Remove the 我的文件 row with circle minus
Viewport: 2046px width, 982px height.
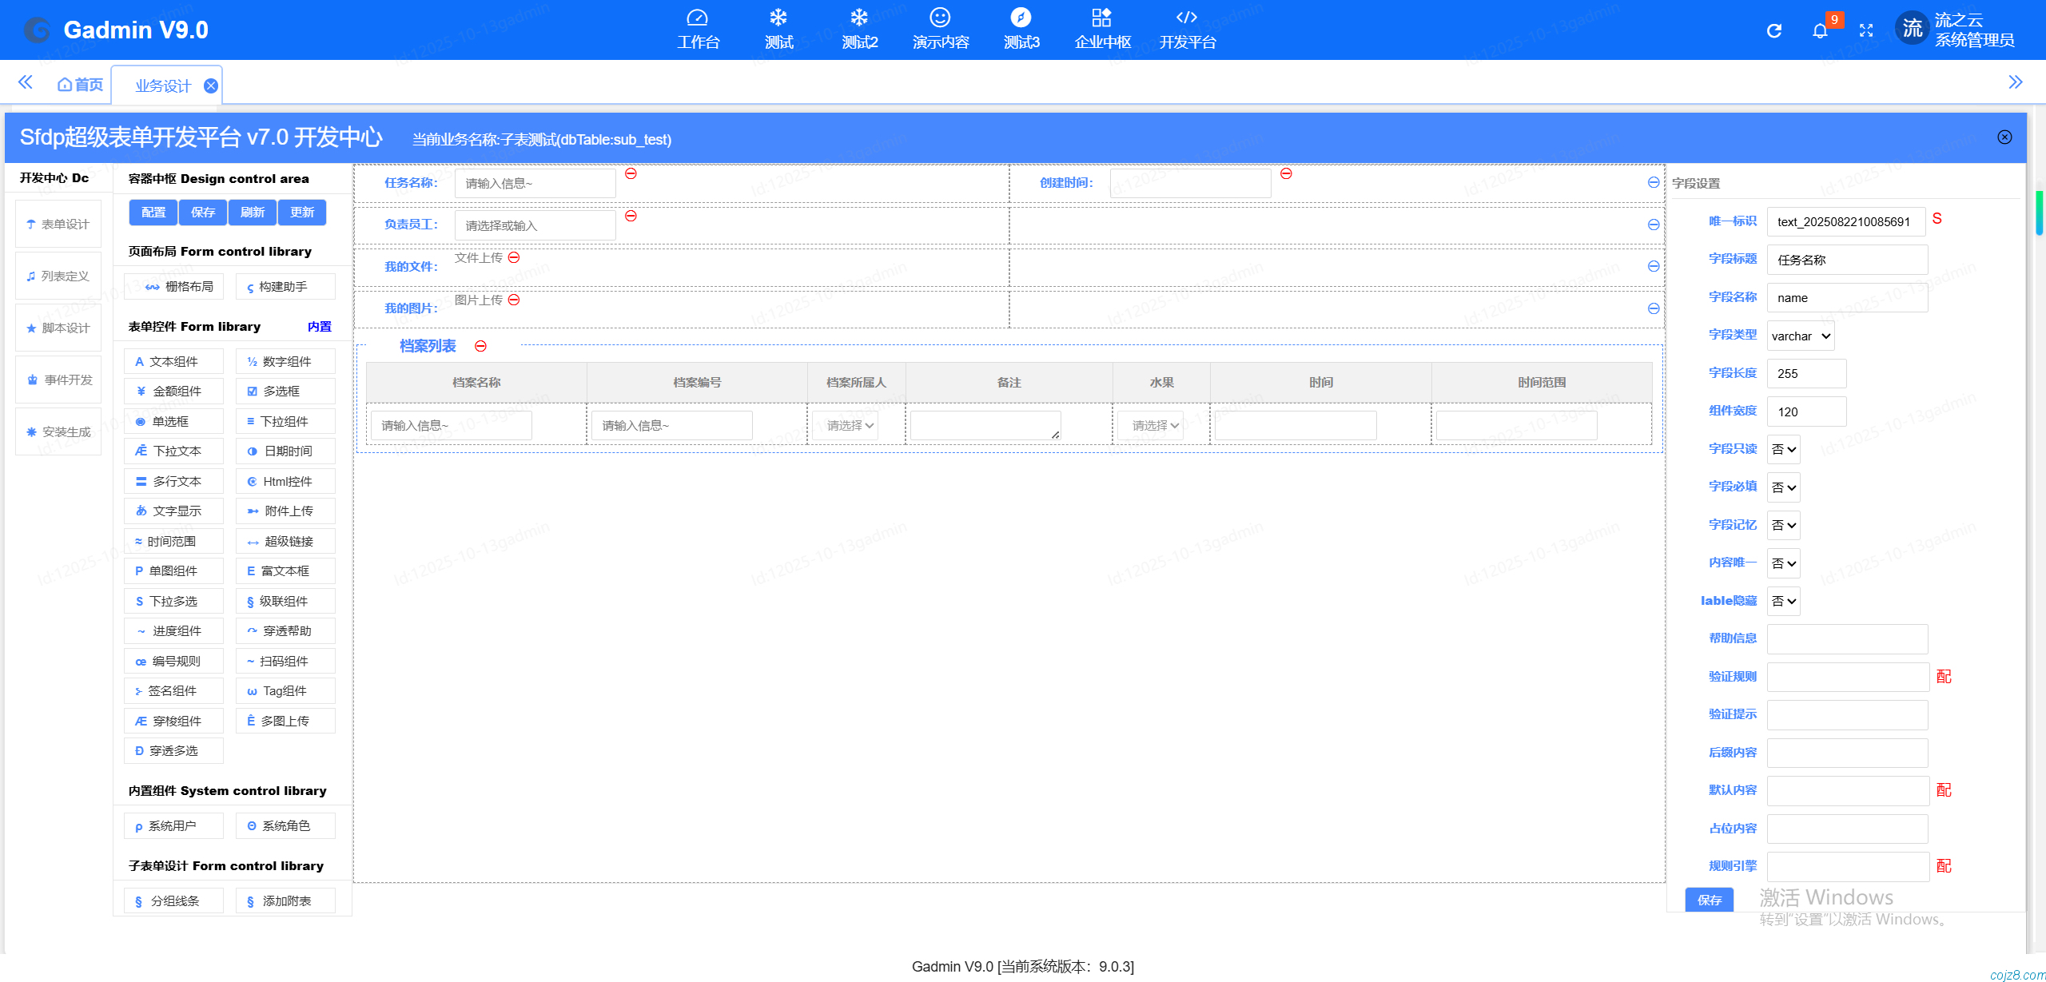coord(1654,266)
